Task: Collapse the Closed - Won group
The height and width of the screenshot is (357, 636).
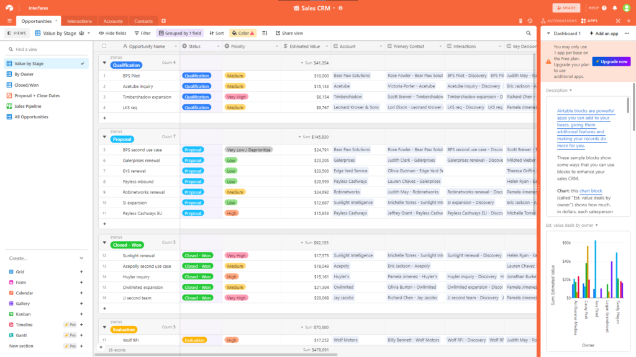Action: (x=104, y=243)
